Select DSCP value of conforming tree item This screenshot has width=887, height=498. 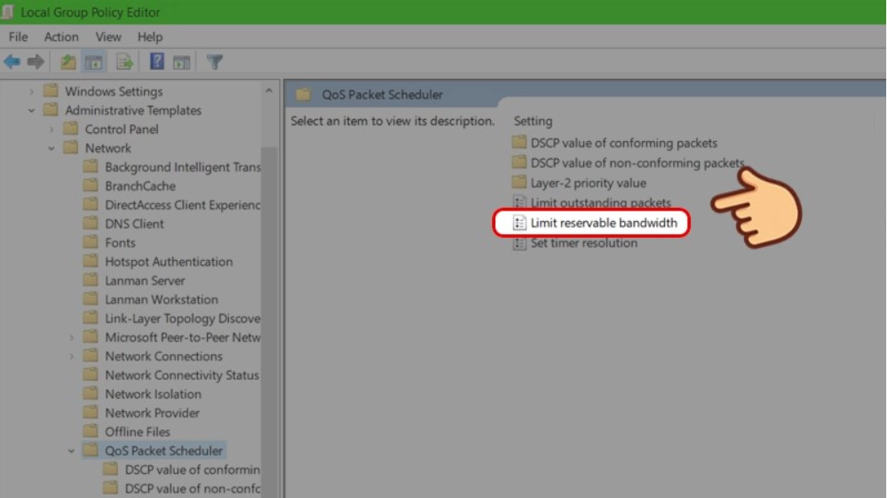tap(193, 470)
